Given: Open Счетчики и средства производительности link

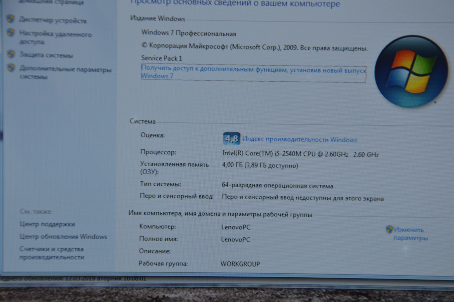Looking at the screenshot, I should (51, 253).
